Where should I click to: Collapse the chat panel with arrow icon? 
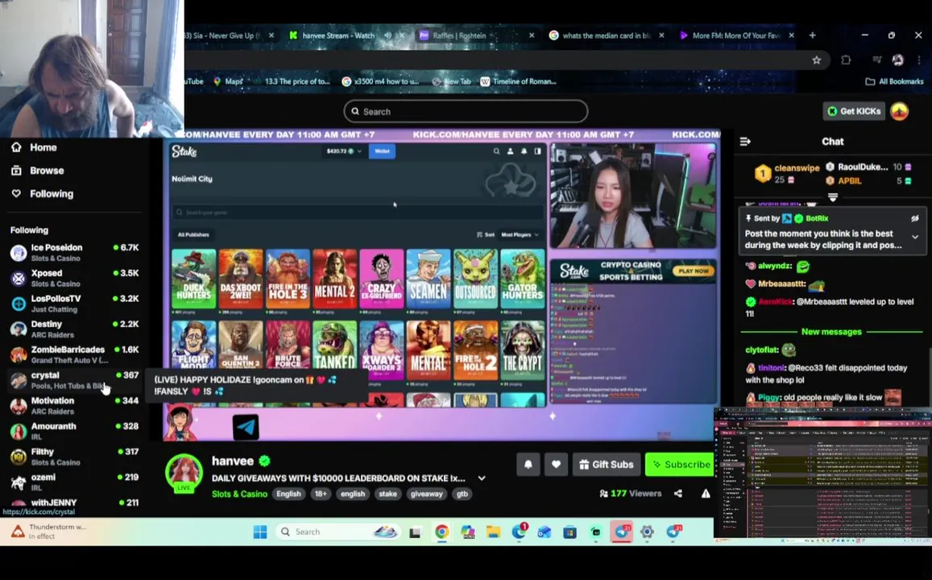pos(745,142)
